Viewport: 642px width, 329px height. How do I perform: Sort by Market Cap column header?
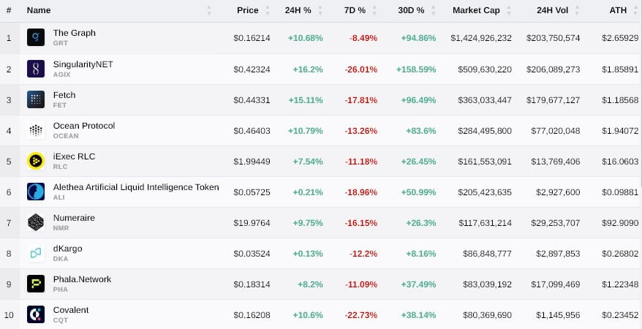[477, 10]
